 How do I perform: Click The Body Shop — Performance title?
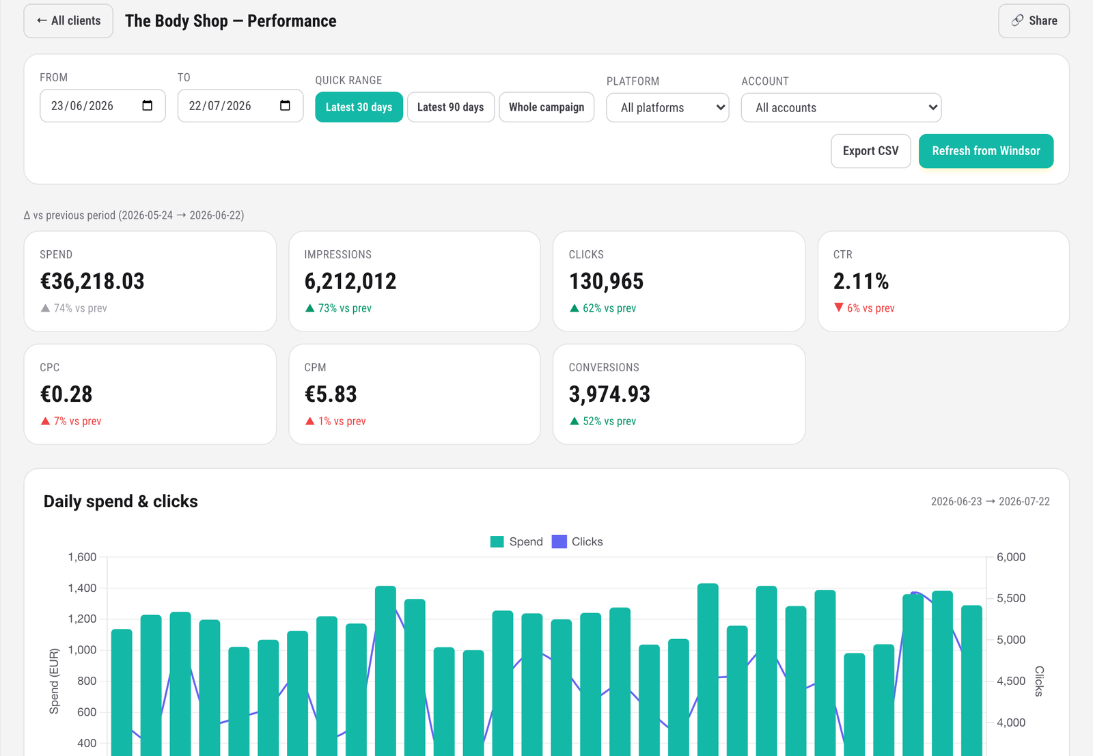[231, 21]
